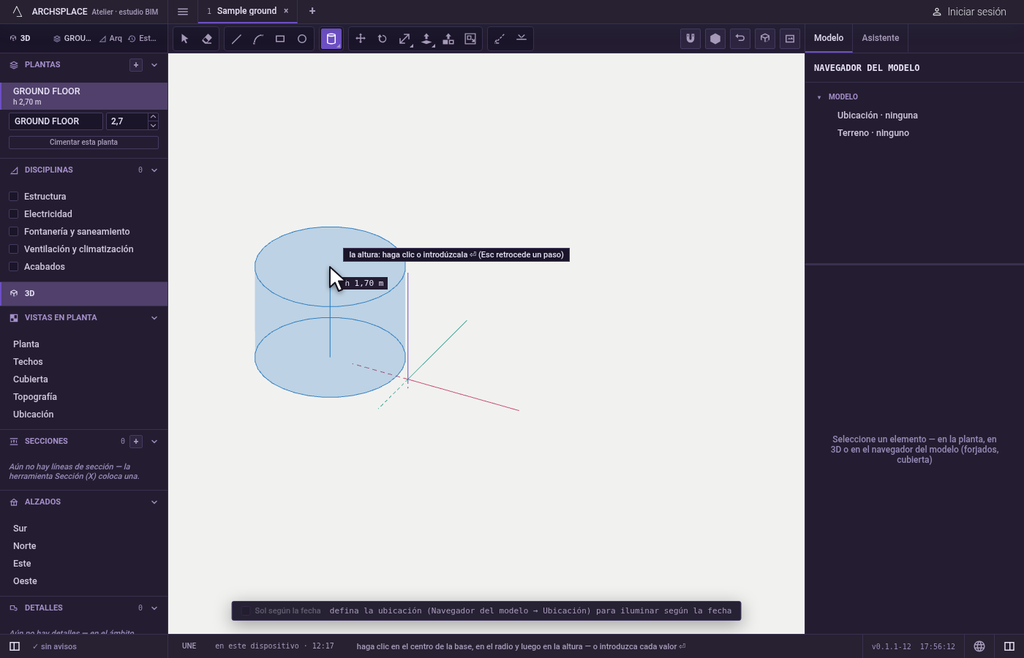Check the Electricidad discipline

tap(13, 214)
